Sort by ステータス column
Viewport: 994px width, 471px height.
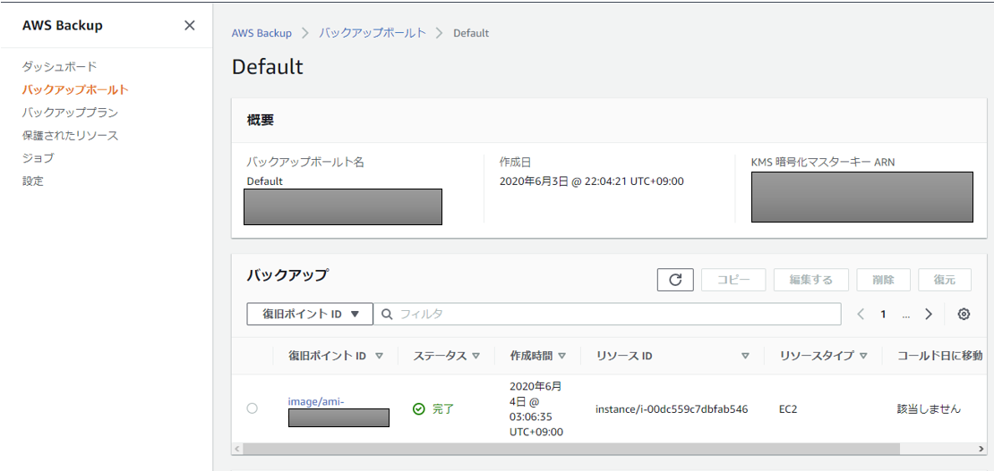tap(476, 356)
